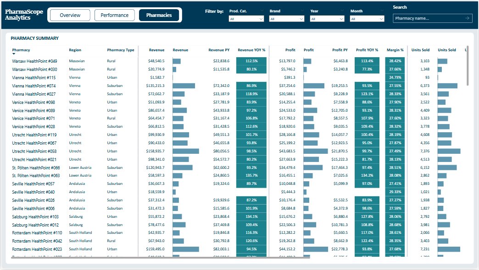Click Venice HealthPoint #089

click(x=33, y=110)
